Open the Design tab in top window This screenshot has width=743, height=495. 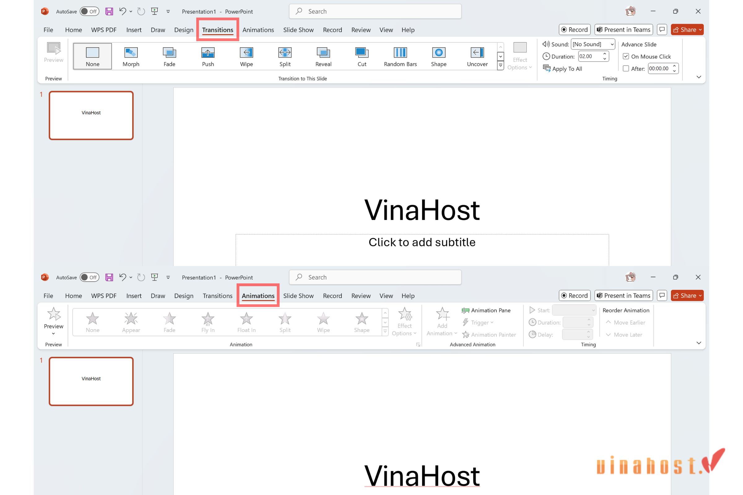coord(184,30)
